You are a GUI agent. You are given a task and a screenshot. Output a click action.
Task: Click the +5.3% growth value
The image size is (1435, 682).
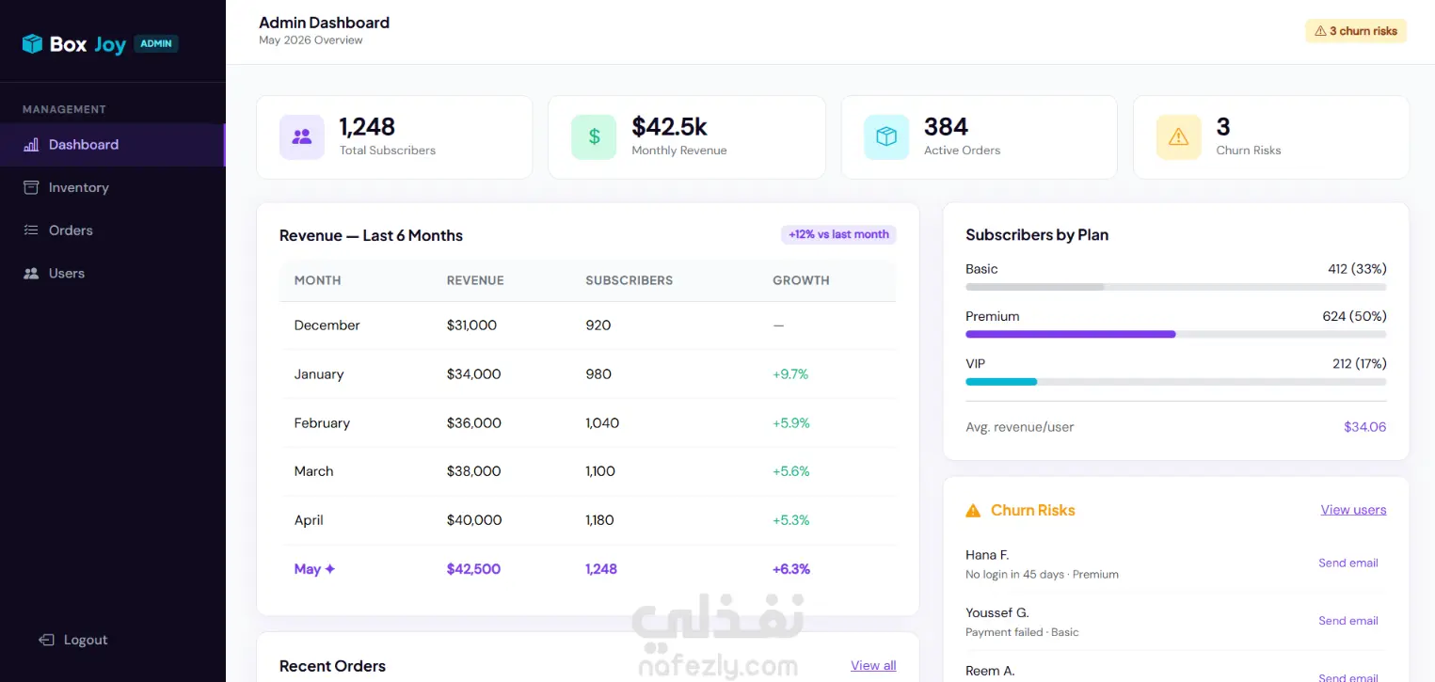point(791,520)
